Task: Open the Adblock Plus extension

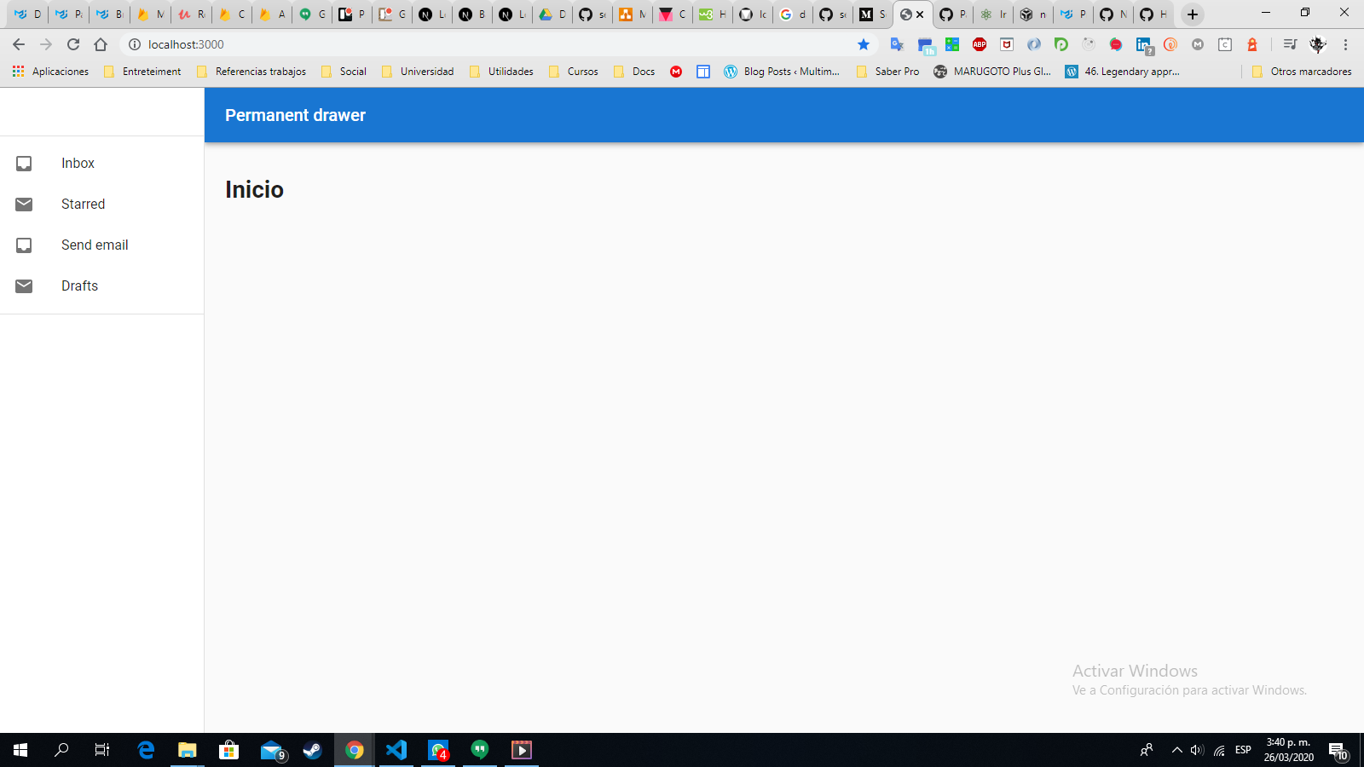Action: (x=980, y=44)
